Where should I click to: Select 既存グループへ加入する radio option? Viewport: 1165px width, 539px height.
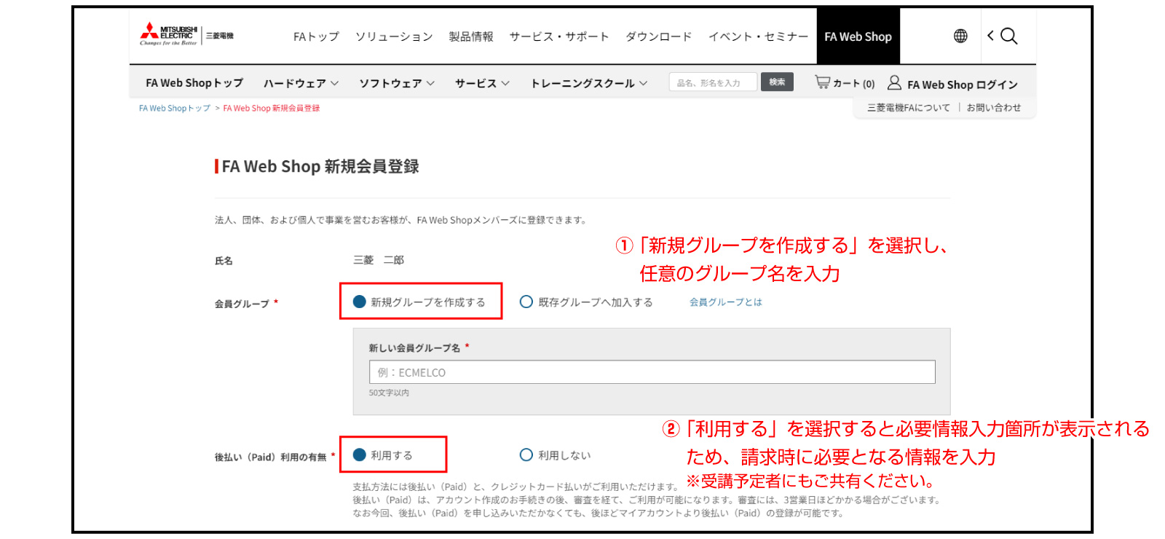[526, 302]
